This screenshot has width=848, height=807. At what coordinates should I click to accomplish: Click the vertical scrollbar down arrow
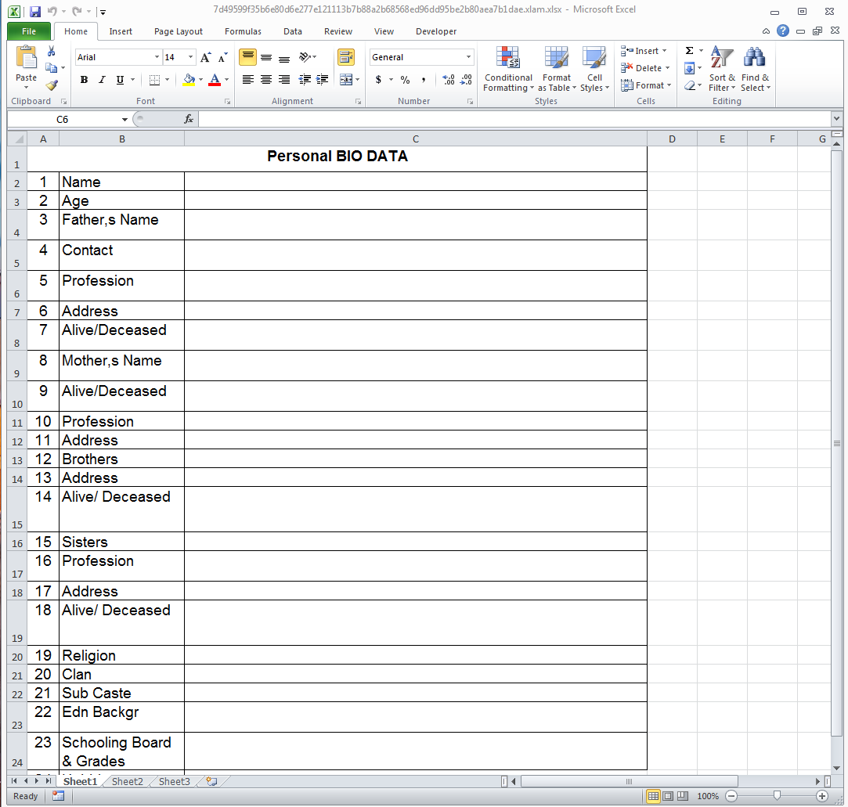pos(836,768)
